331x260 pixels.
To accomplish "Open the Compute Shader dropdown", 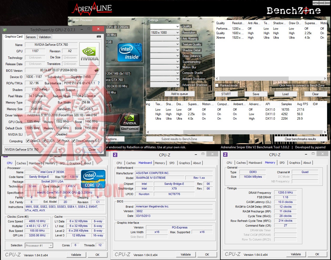I will pos(165,73).
